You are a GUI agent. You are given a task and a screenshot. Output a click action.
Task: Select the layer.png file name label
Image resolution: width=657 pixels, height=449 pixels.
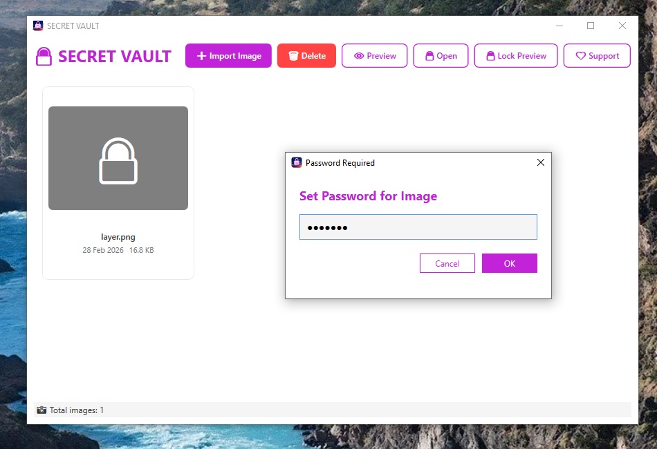(x=118, y=237)
